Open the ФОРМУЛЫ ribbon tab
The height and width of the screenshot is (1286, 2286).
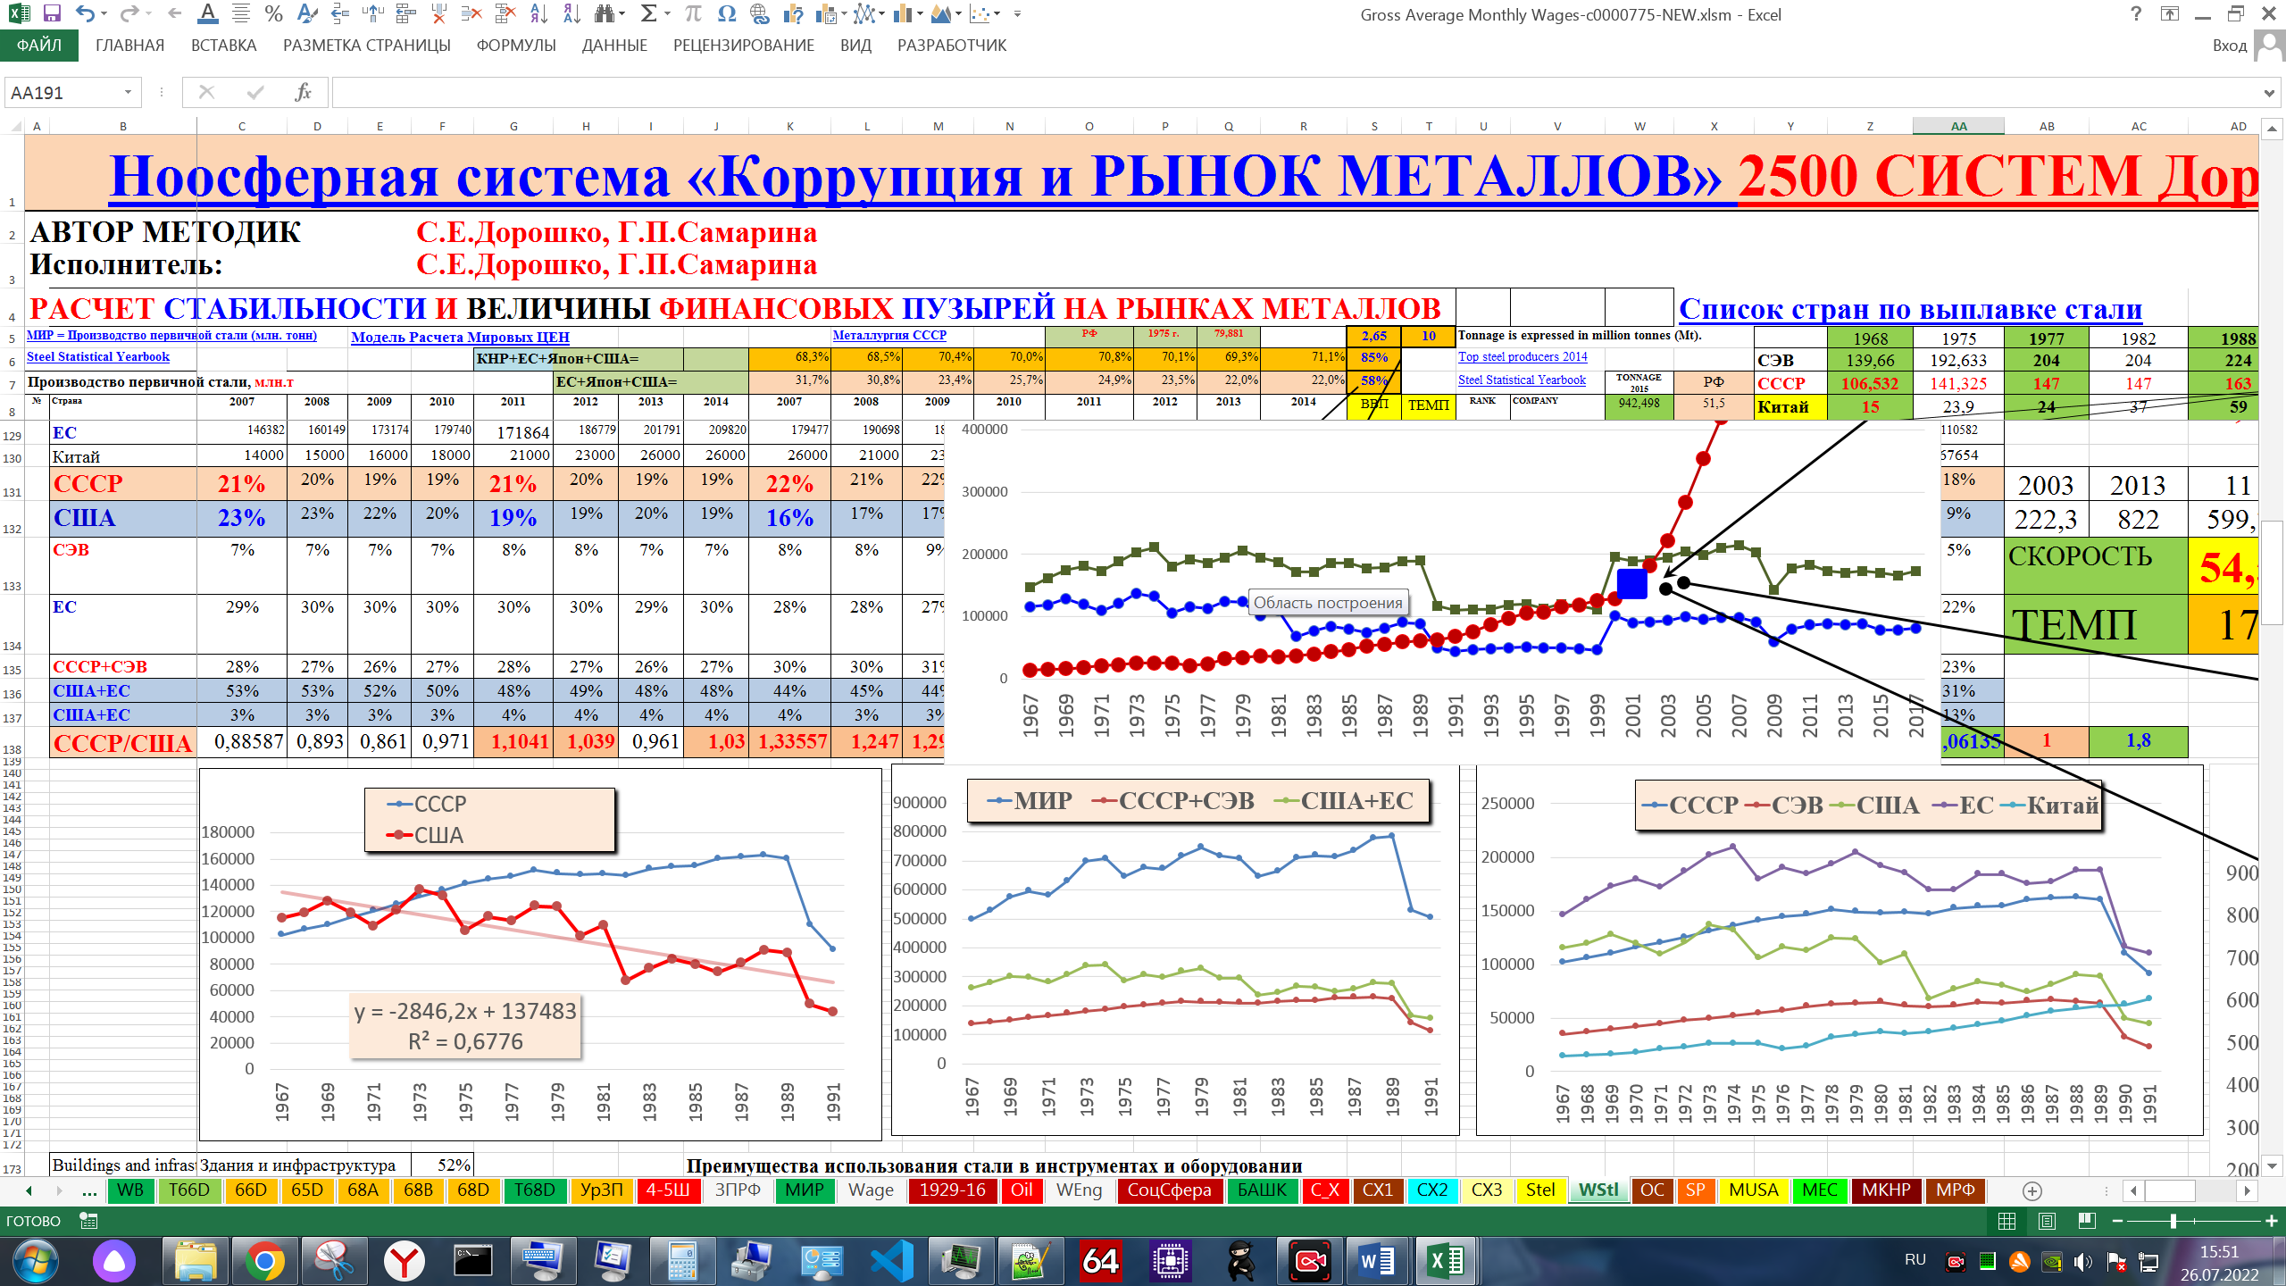pyautogui.click(x=515, y=46)
